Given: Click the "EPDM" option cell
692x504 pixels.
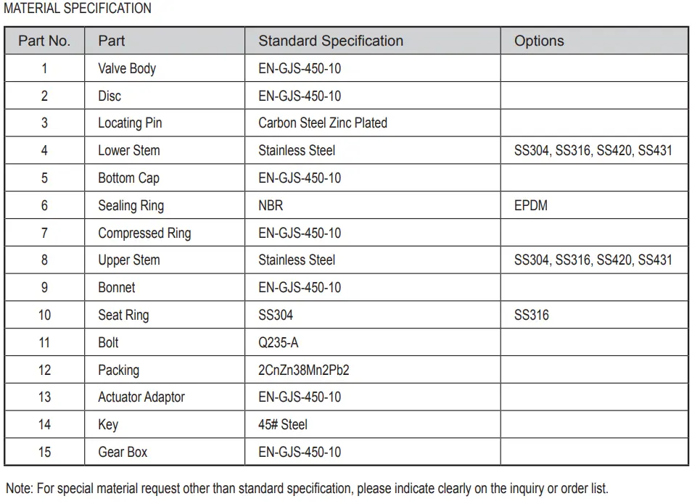Looking at the screenshot, I should pos(530,206).
